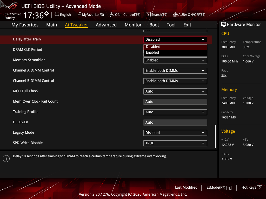Screen dimensions: 266x199
Task: Select the Training Profile label
Action: (26, 112)
